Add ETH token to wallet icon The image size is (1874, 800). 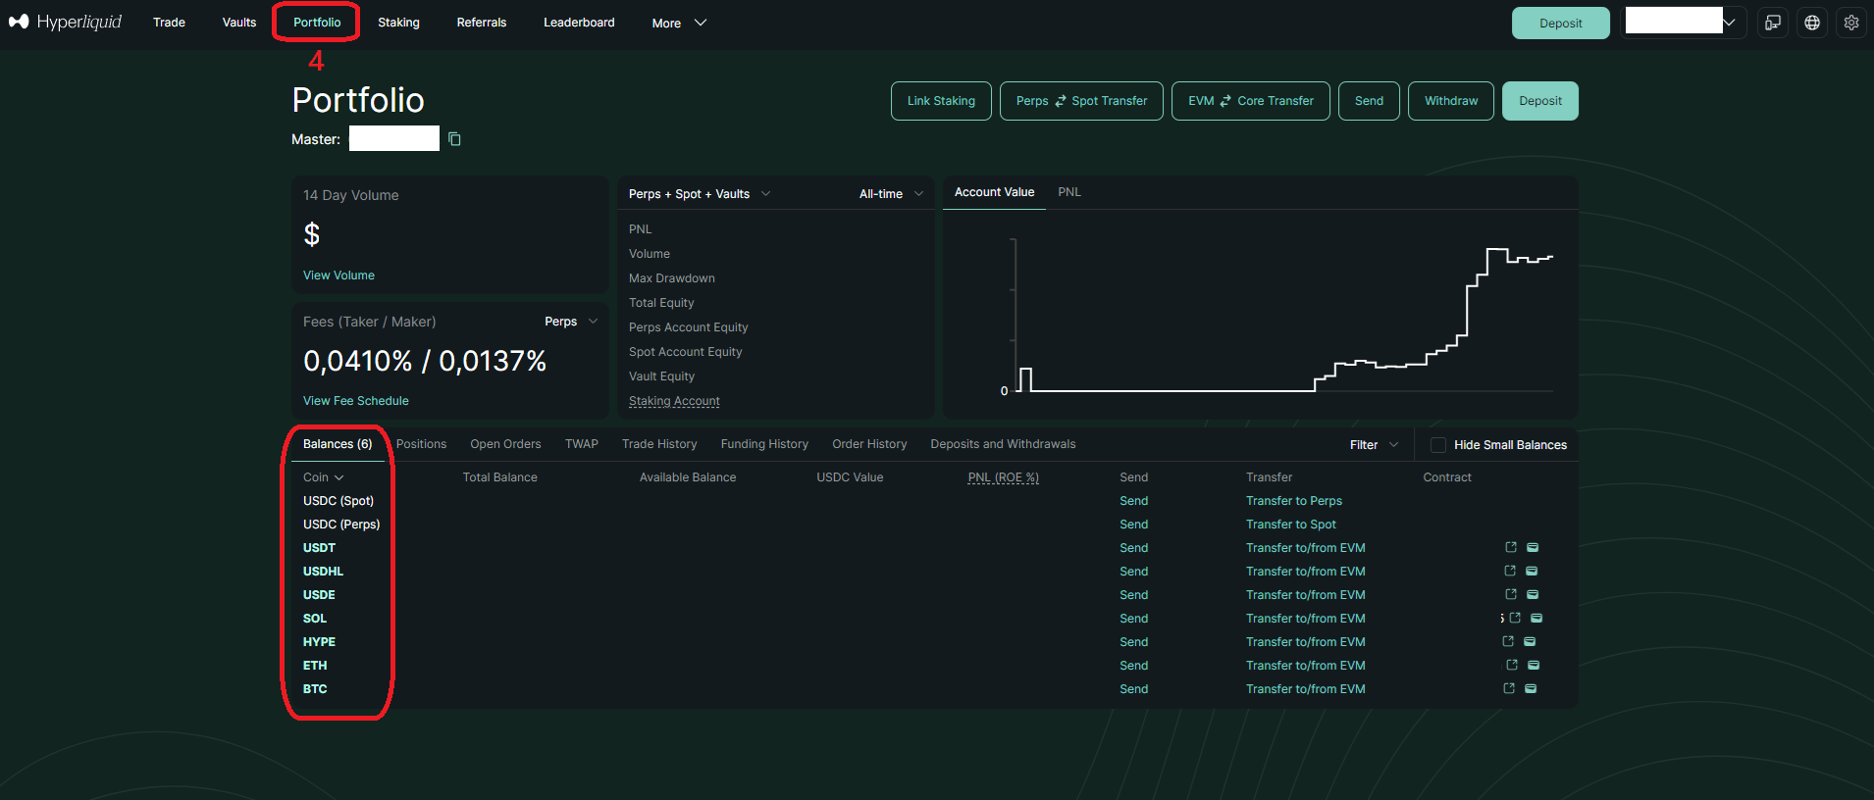coord(1534,665)
